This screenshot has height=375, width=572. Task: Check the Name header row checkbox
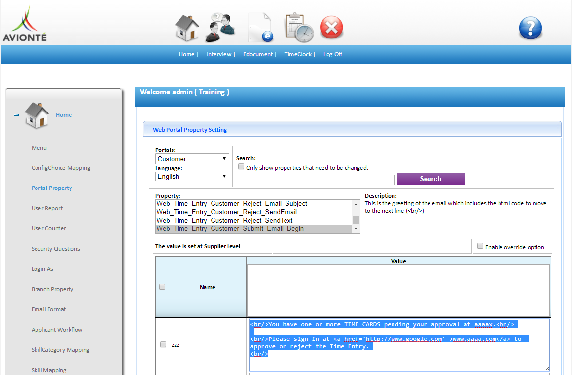point(162,287)
